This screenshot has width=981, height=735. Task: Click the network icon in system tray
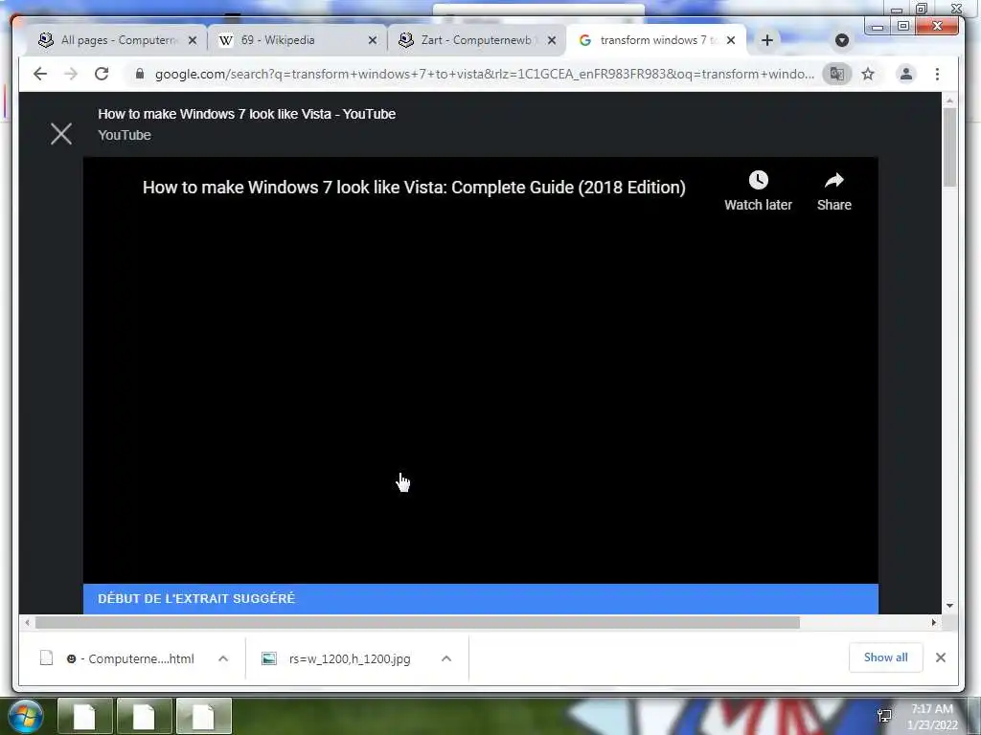pyautogui.click(x=884, y=716)
